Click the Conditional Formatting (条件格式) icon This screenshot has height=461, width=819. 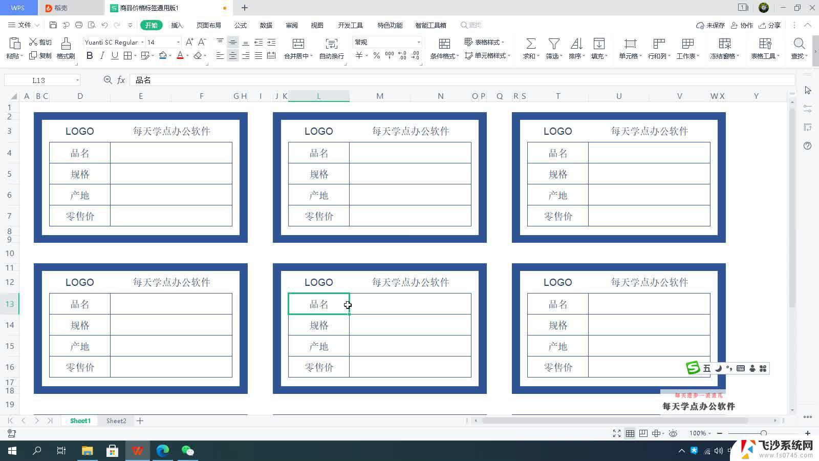pyautogui.click(x=444, y=44)
